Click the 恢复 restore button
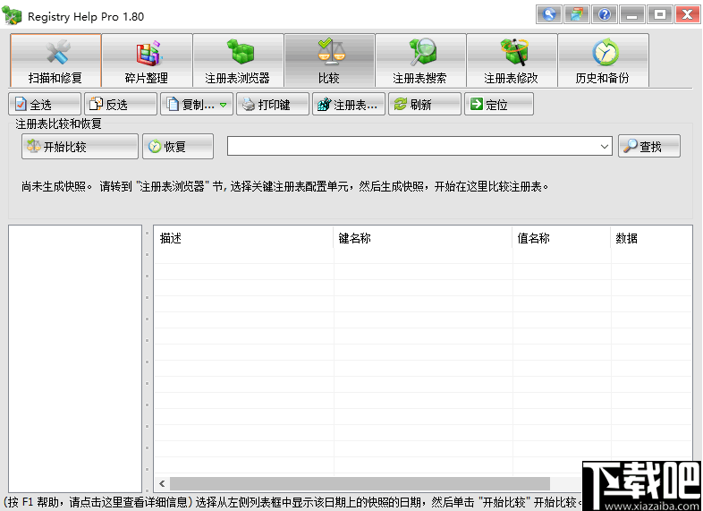This screenshot has height=511, width=703. (178, 146)
